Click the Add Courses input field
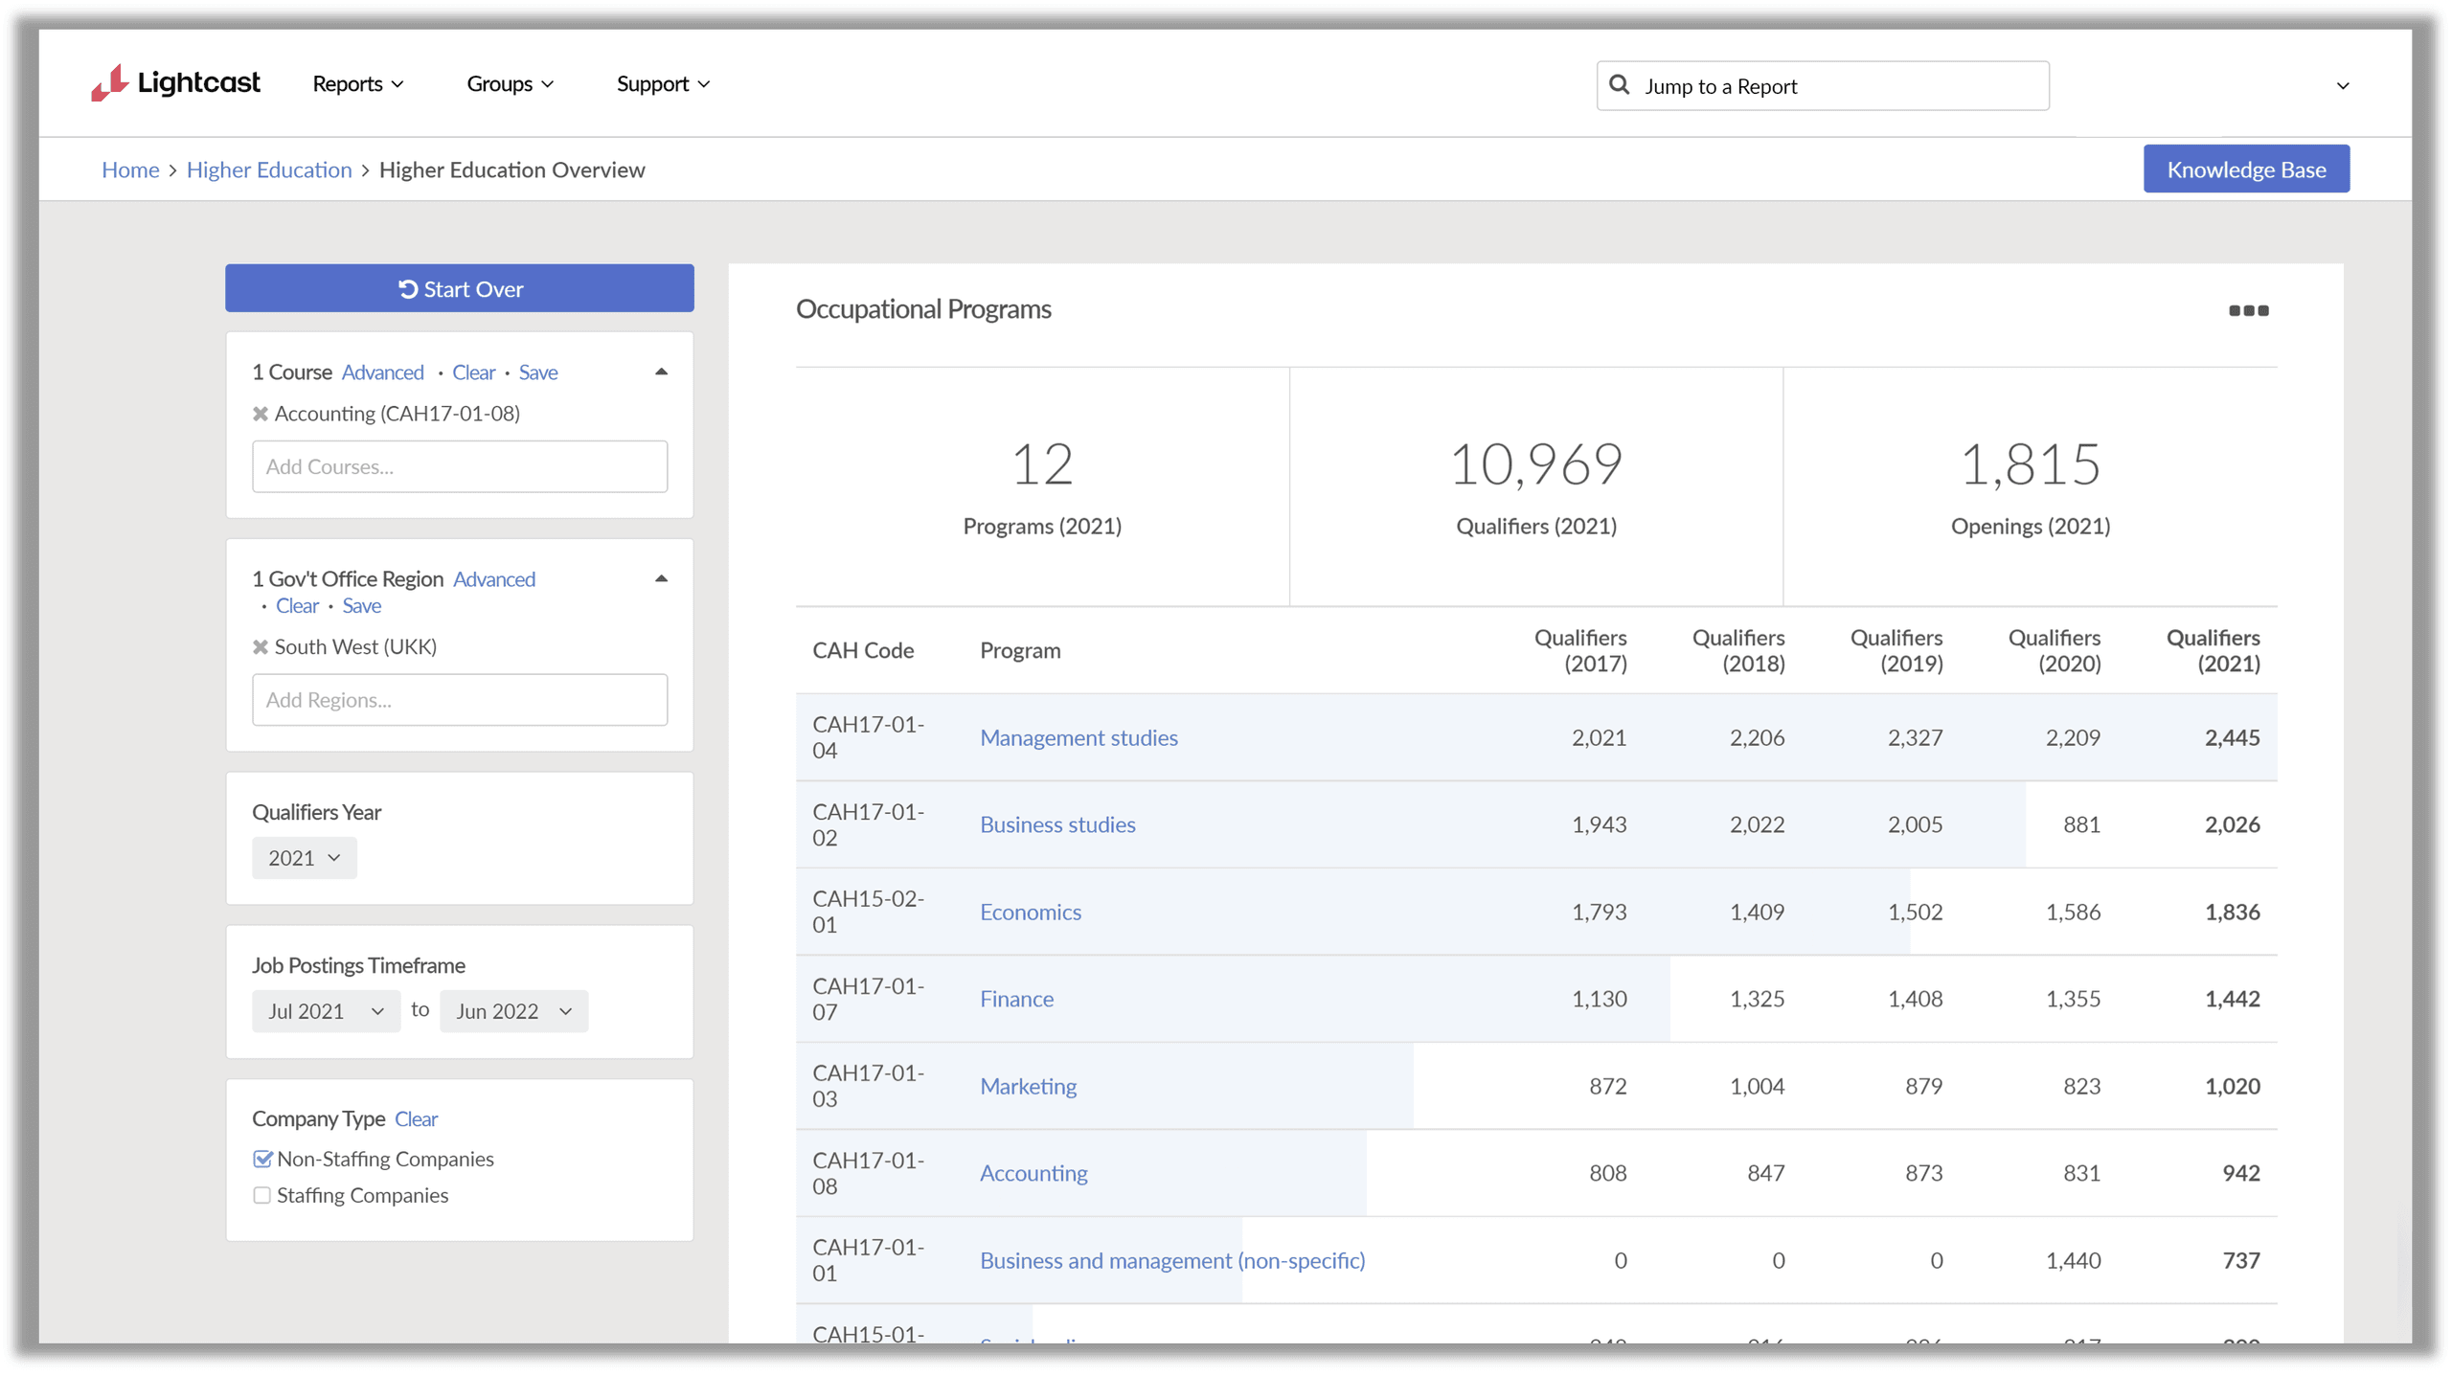The image size is (2452, 1376). pyautogui.click(x=459, y=466)
